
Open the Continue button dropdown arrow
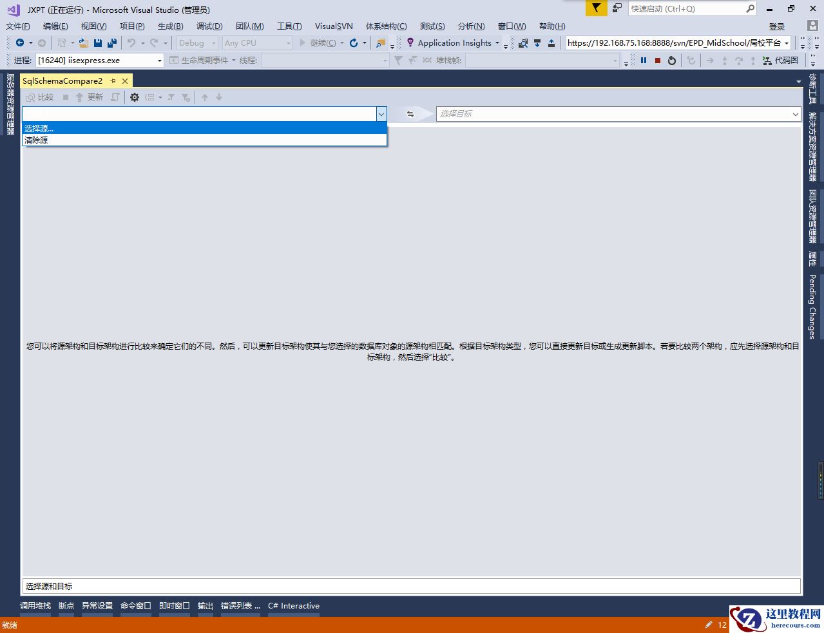pyautogui.click(x=342, y=43)
